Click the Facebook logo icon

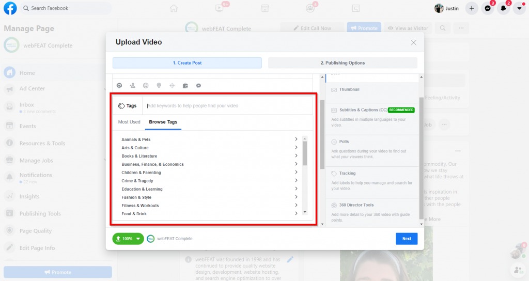point(10,8)
